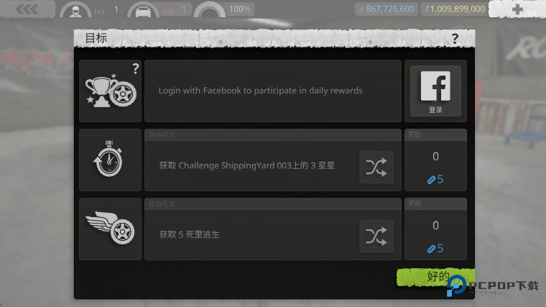
Task: Go back using the triple chevron arrow
Action: pyautogui.click(x=27, y=9)
